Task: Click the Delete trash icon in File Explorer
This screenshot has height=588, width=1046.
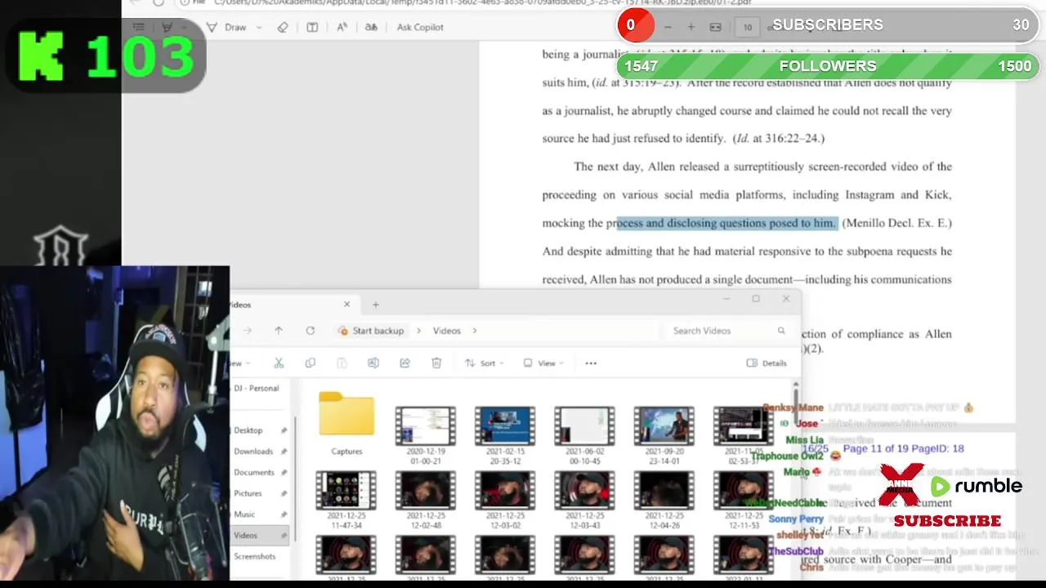Action: pos(436,363)
